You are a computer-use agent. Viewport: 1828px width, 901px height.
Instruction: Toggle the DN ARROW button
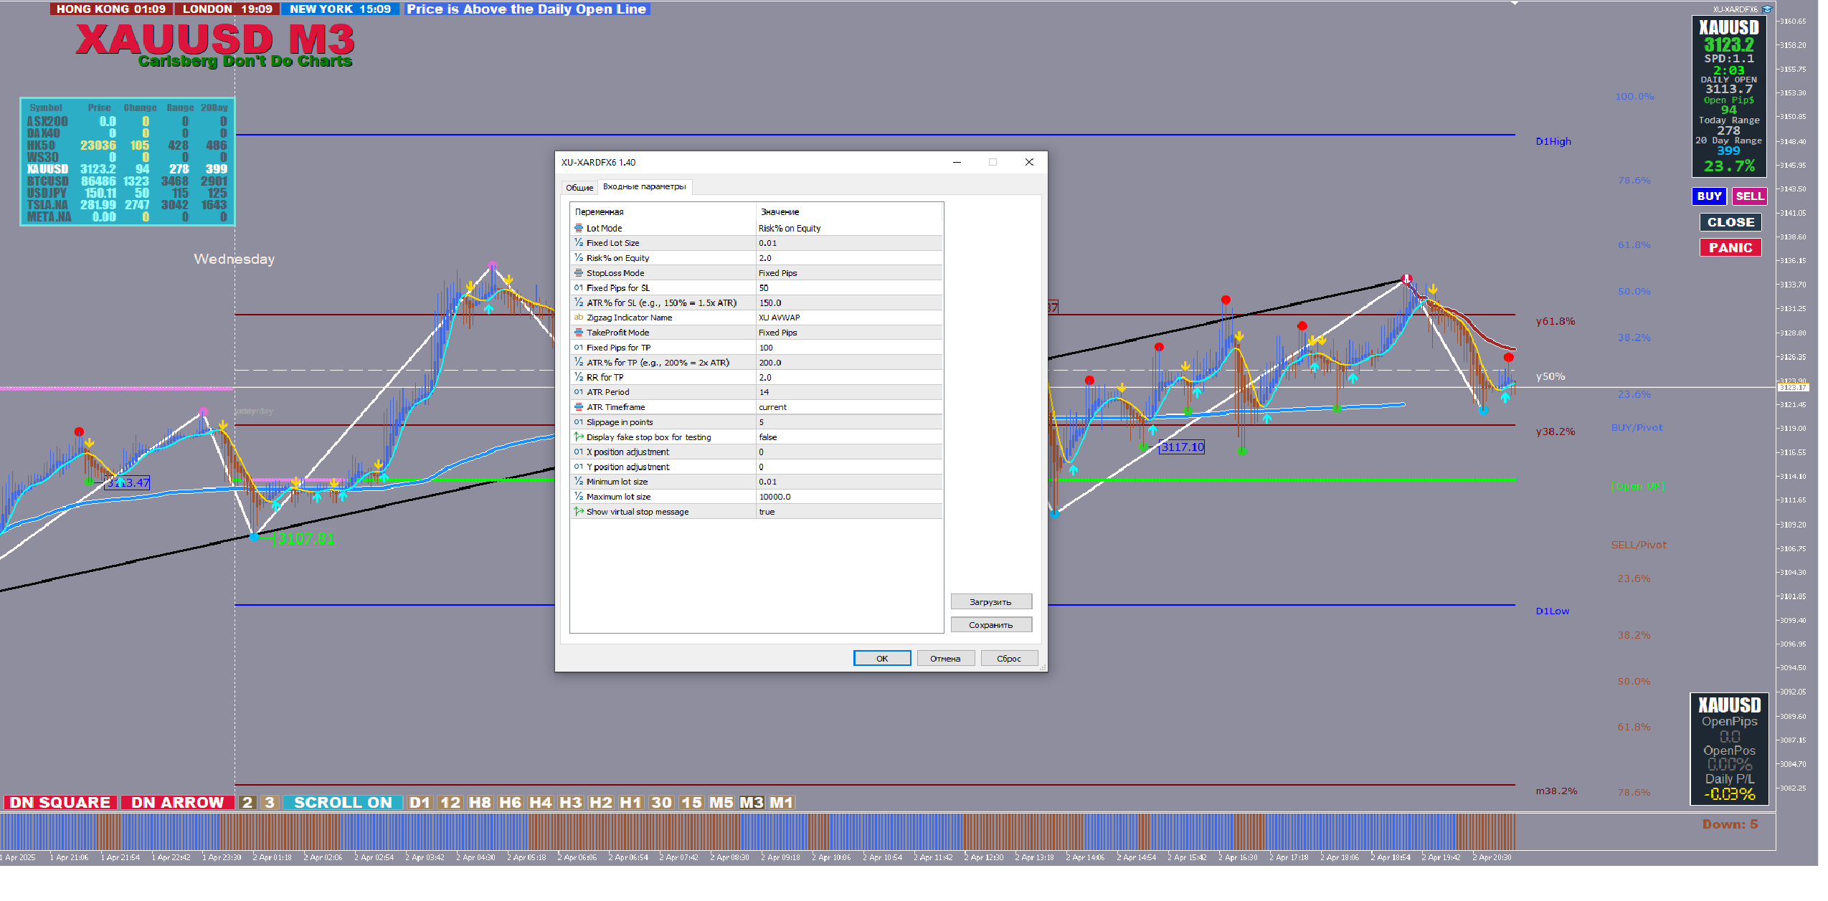[x=177, y=802]
